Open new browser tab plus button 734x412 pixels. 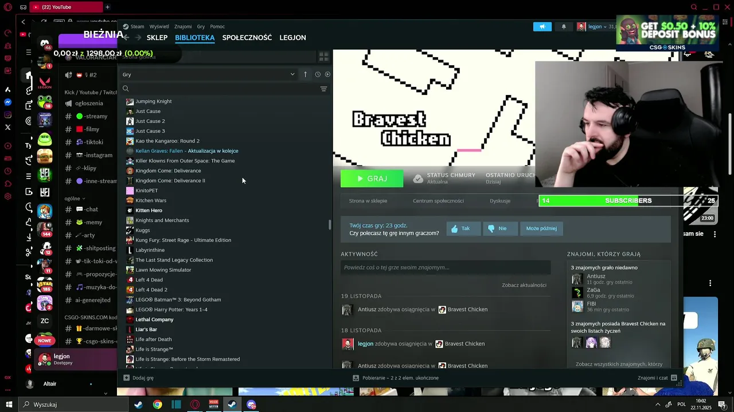coord(107,7)
